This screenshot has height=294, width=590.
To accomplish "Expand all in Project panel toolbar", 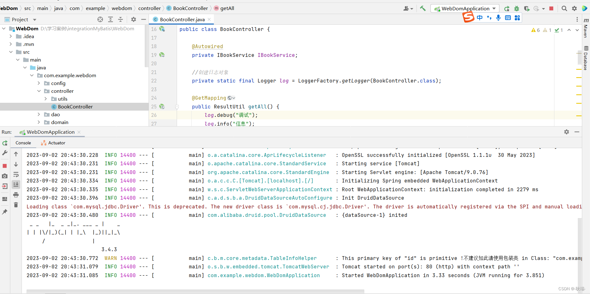I will point(111,19).
